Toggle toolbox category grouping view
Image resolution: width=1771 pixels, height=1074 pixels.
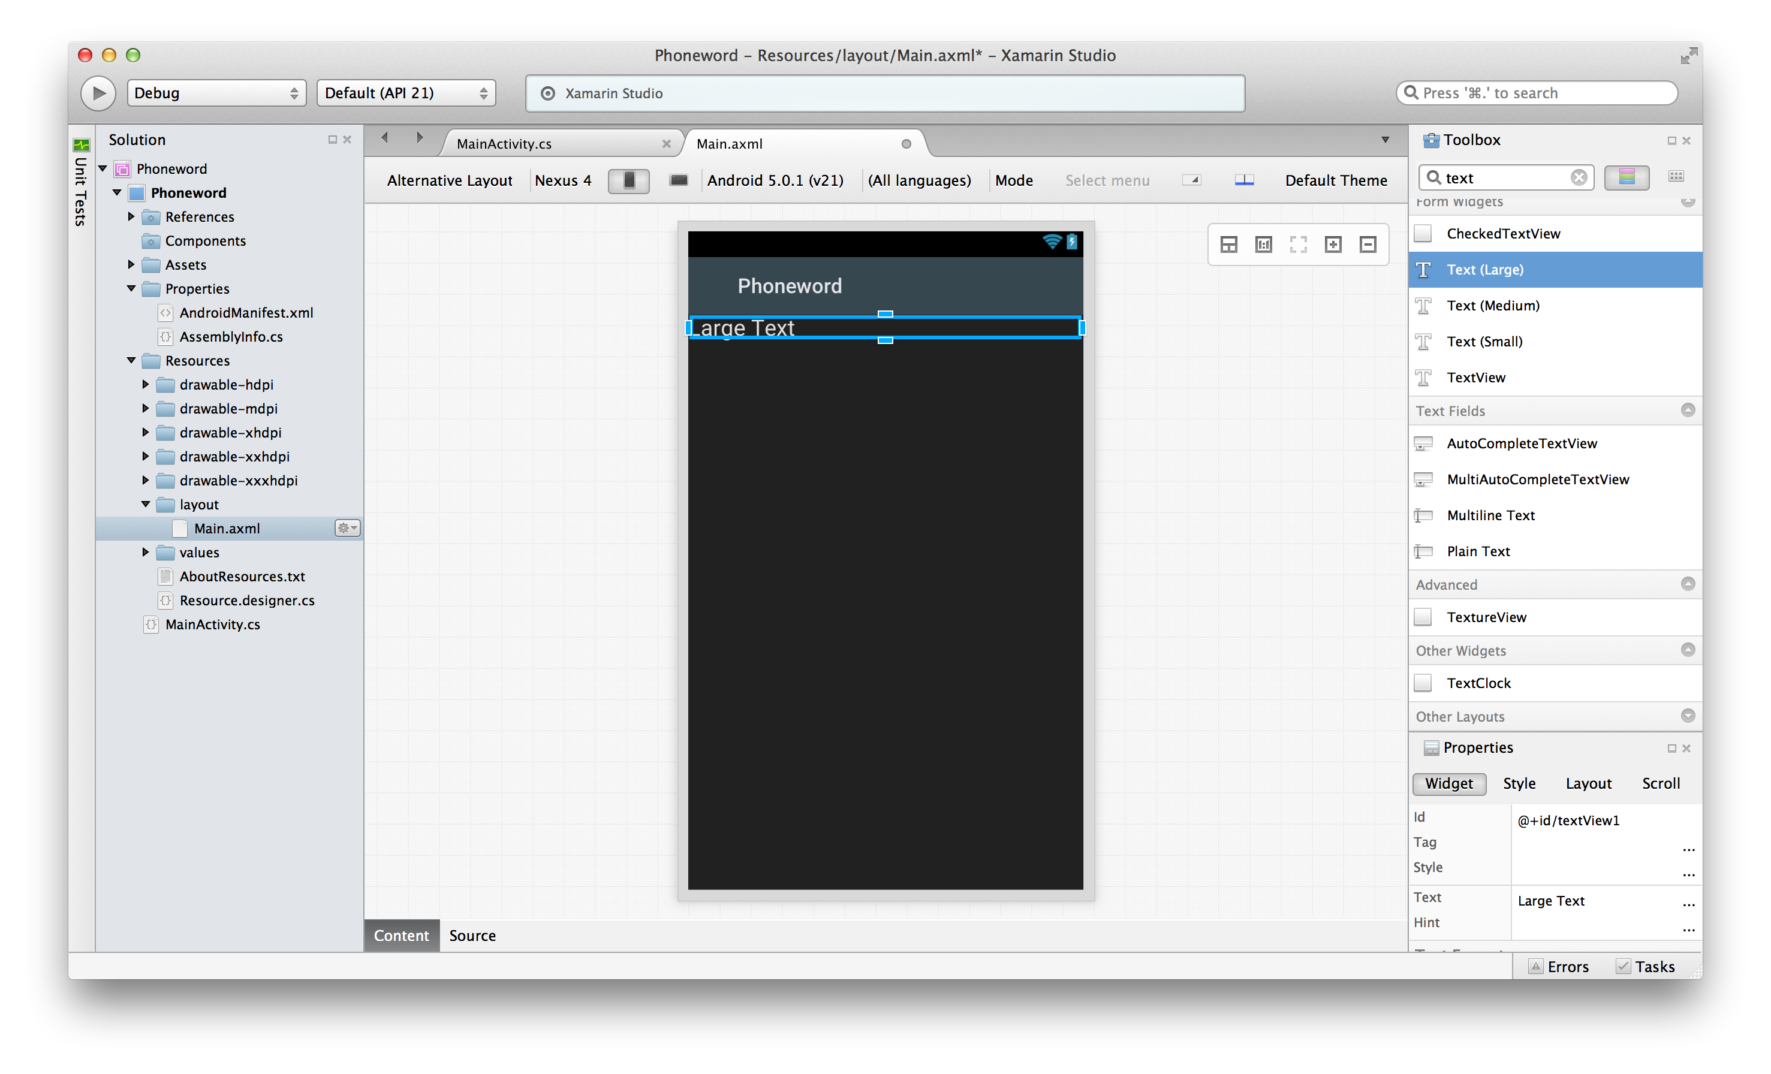pos(1627,177)
